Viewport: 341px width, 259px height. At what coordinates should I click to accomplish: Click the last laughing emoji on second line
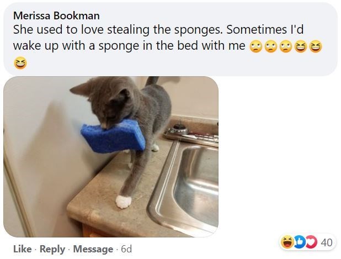pyautogui.click(x=316, y=46)
